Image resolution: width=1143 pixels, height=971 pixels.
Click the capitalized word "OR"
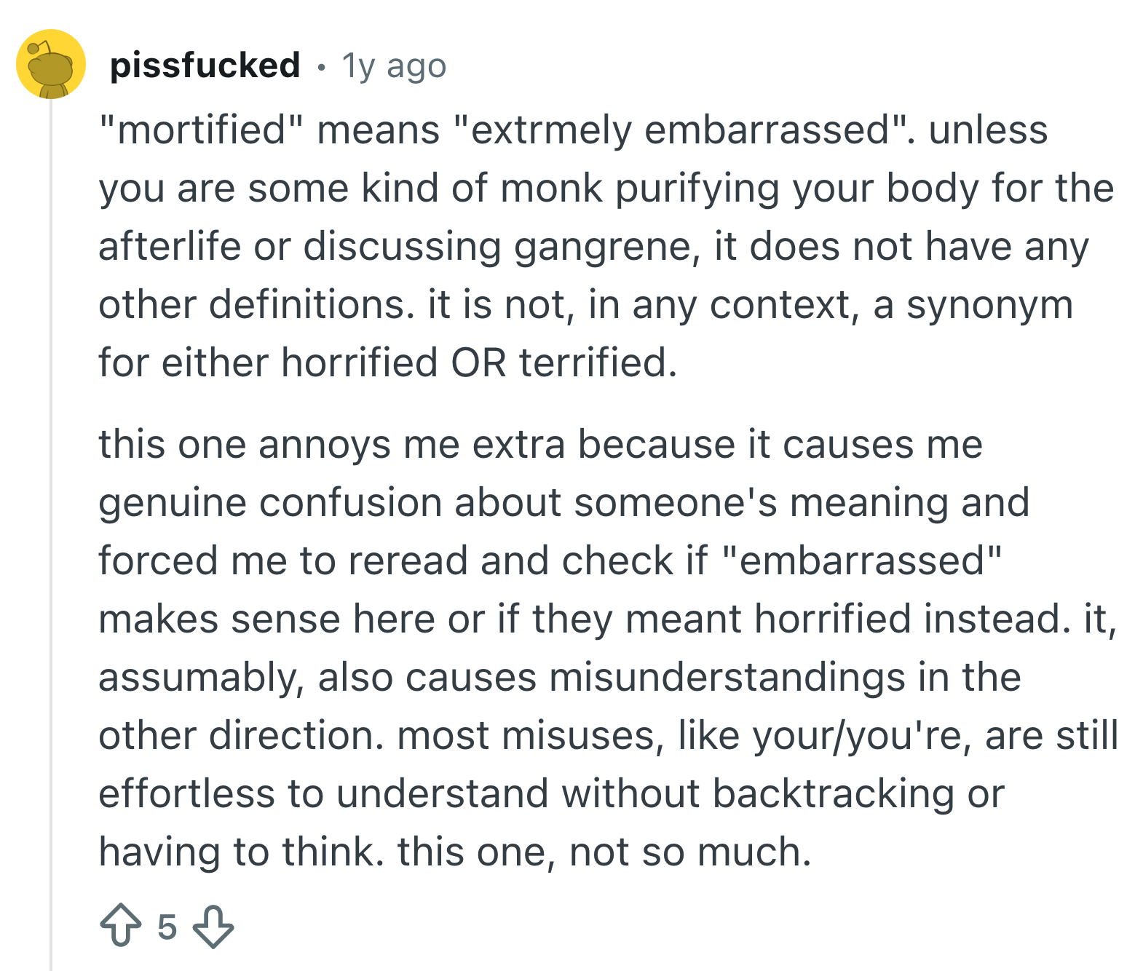(x=479, y=362)
